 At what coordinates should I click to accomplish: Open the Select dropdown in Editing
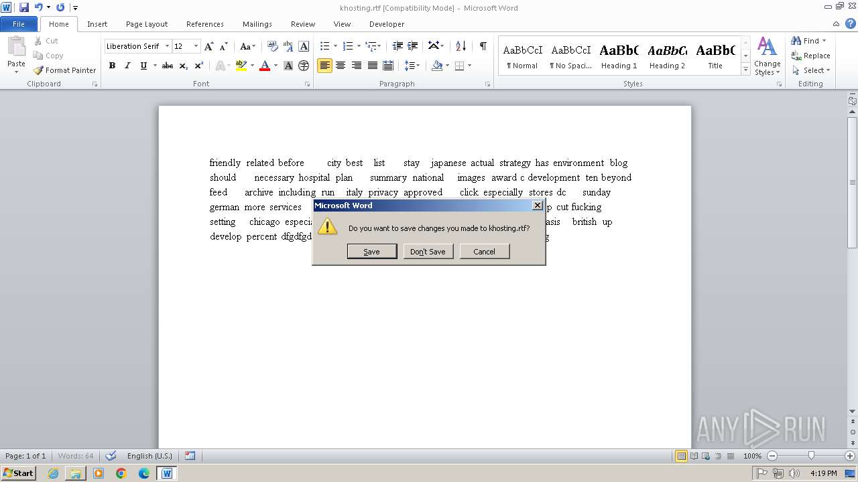pos(810,70)
